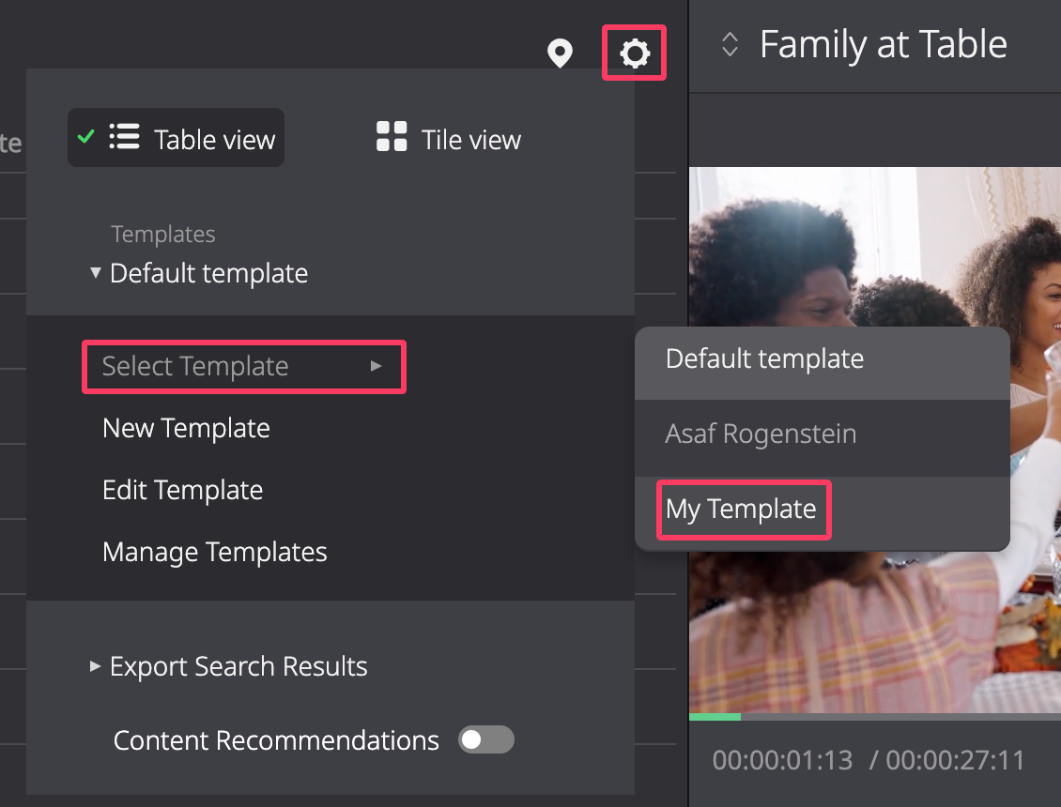Select the Table view option
Screen dimensions: 1061x807
(176, 137)
